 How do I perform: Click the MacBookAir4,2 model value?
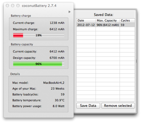[54, 83]
